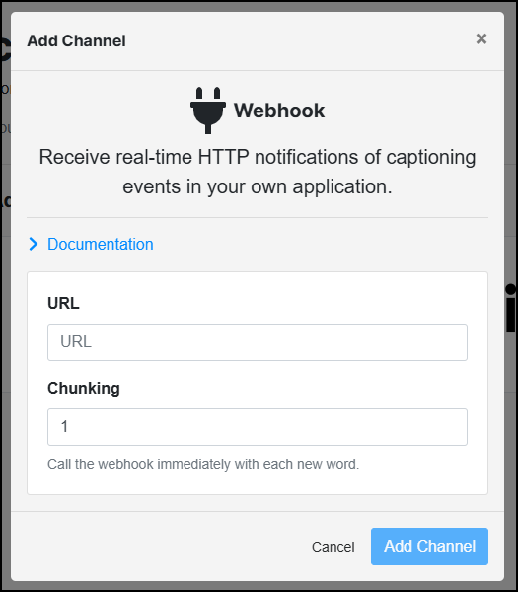Click the empty footer area beside Cancel

(159, 547)
